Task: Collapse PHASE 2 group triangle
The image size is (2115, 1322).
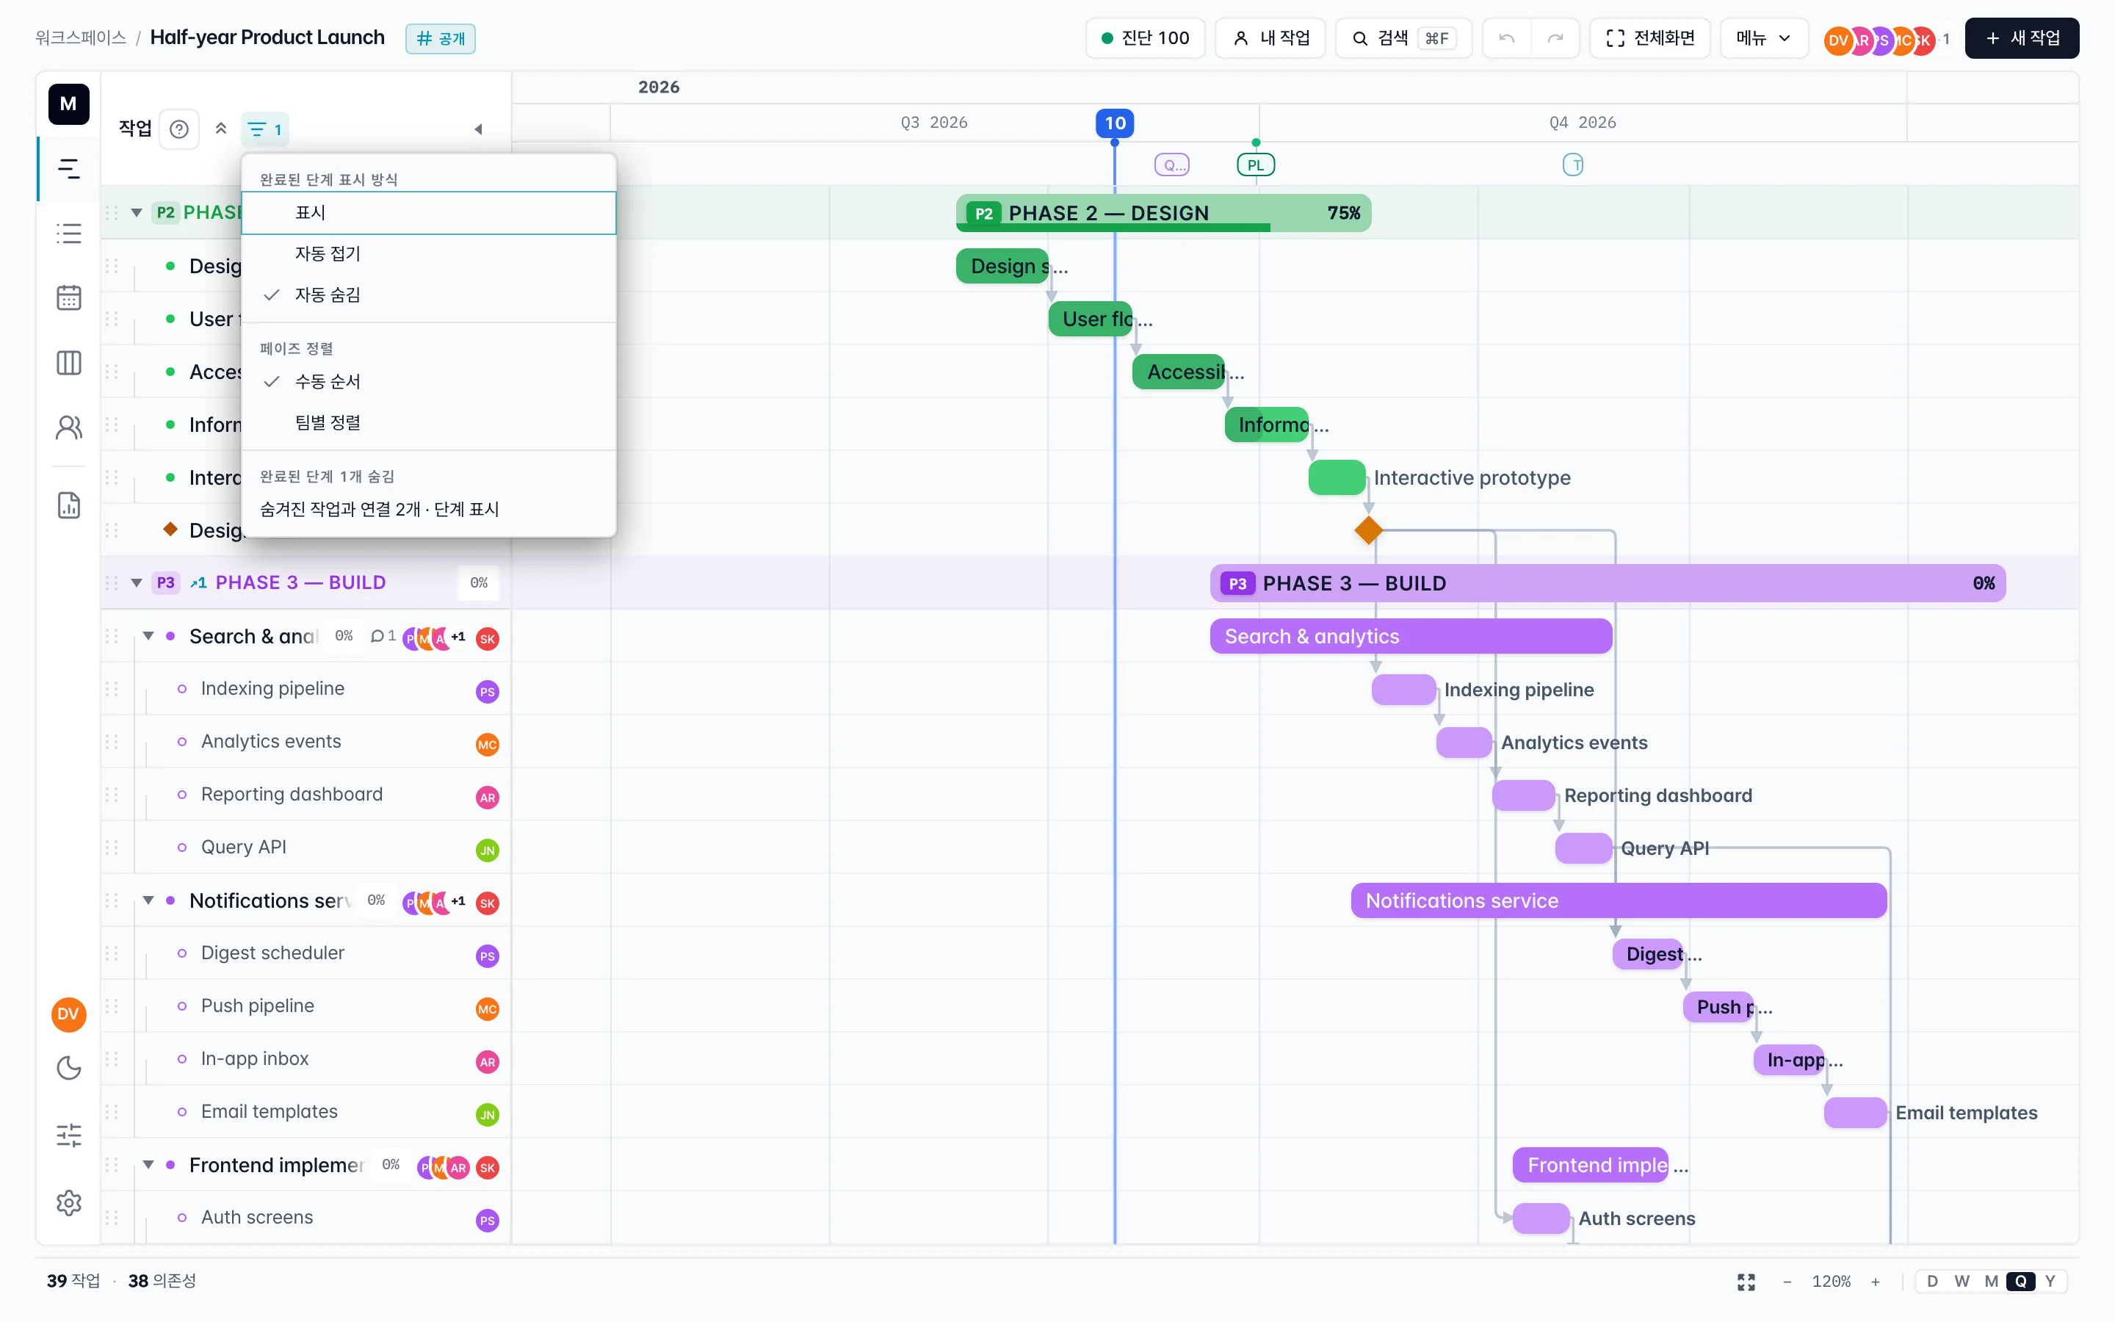Action: (x=137, y=212)
